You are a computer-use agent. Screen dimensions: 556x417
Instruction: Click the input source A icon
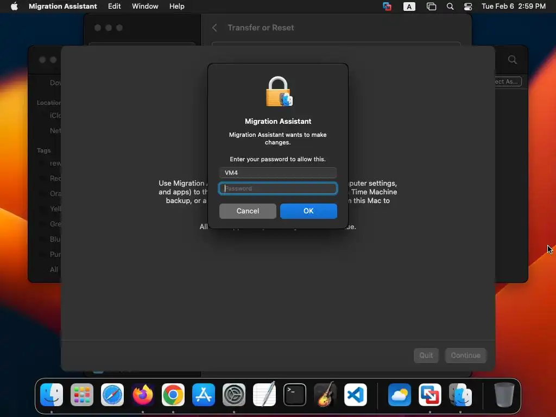coord(409,7)
